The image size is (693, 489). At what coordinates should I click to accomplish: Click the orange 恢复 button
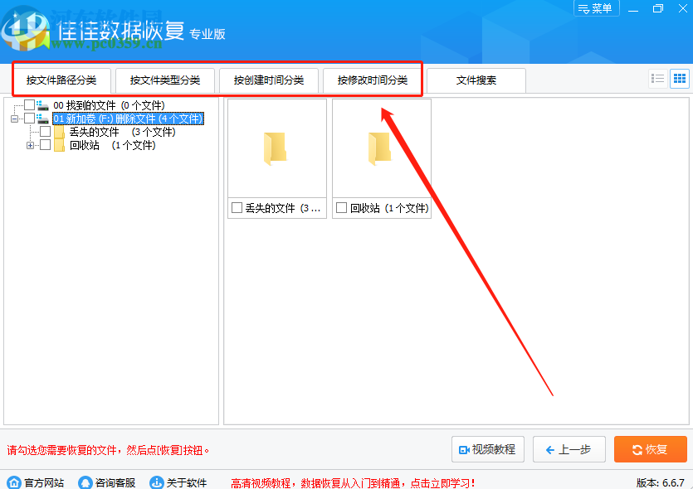click(x=650, y=449)
